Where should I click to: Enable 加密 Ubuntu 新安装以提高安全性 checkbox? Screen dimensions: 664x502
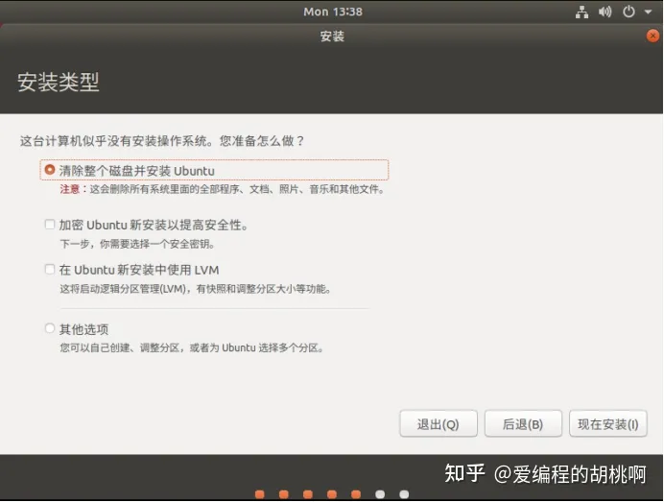pos(50,224)
